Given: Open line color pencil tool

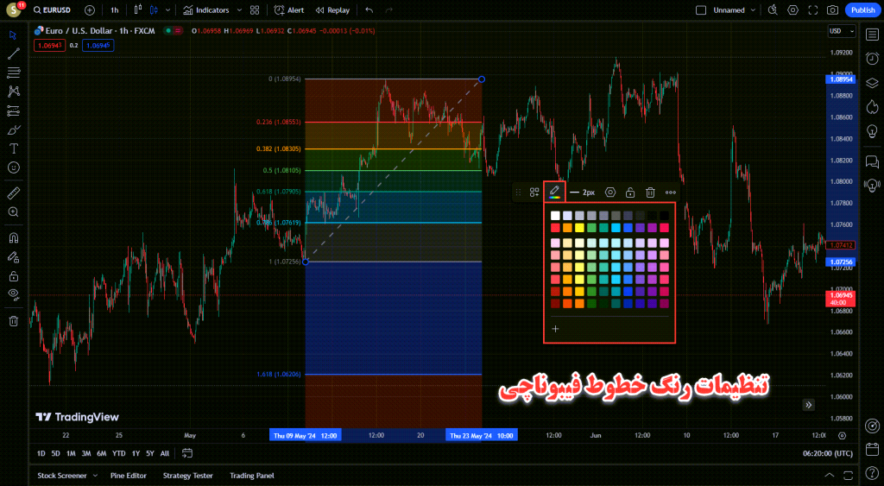Looking at the screenshot, I should tap(554, 193).
